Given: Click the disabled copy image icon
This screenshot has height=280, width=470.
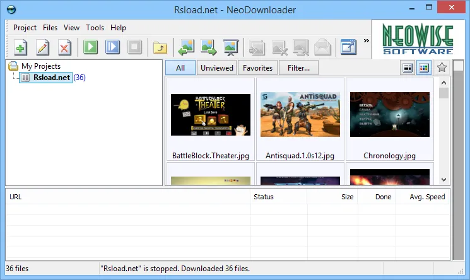Looking at the screenshot, I should click(257, 47).
